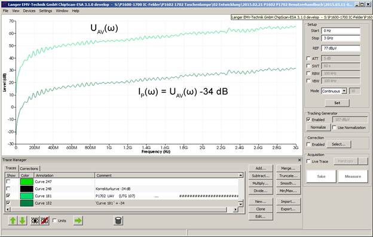Switch to the Corrections tab
Viewport: 373px width, 237px height.
coord(29,168)
